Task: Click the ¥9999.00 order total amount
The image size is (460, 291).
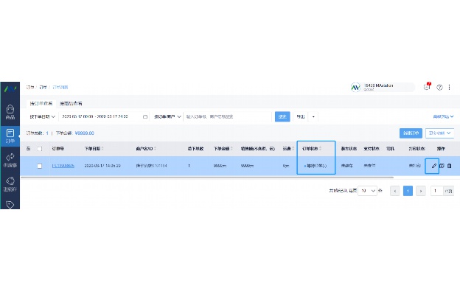Action: click(85, 133)
